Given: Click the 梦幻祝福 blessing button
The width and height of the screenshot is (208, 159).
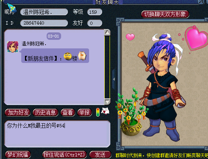Looking at the screenshot, I should tap(18, 155).
